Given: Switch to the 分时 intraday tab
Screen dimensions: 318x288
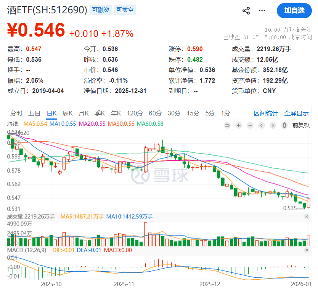Looking at the screenshot, I should coord(16,113).
